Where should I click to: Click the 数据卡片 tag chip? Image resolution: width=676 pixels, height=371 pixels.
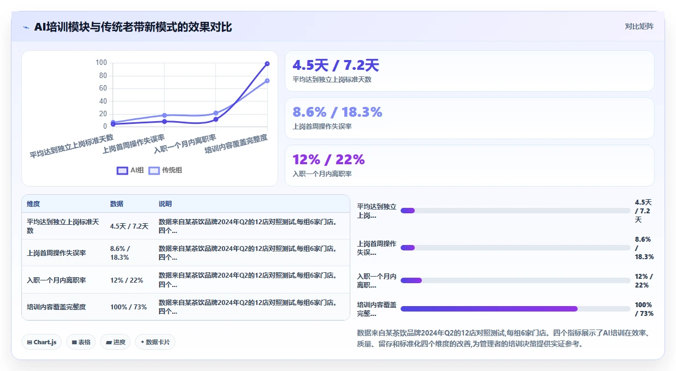click(x=155, y=342)
